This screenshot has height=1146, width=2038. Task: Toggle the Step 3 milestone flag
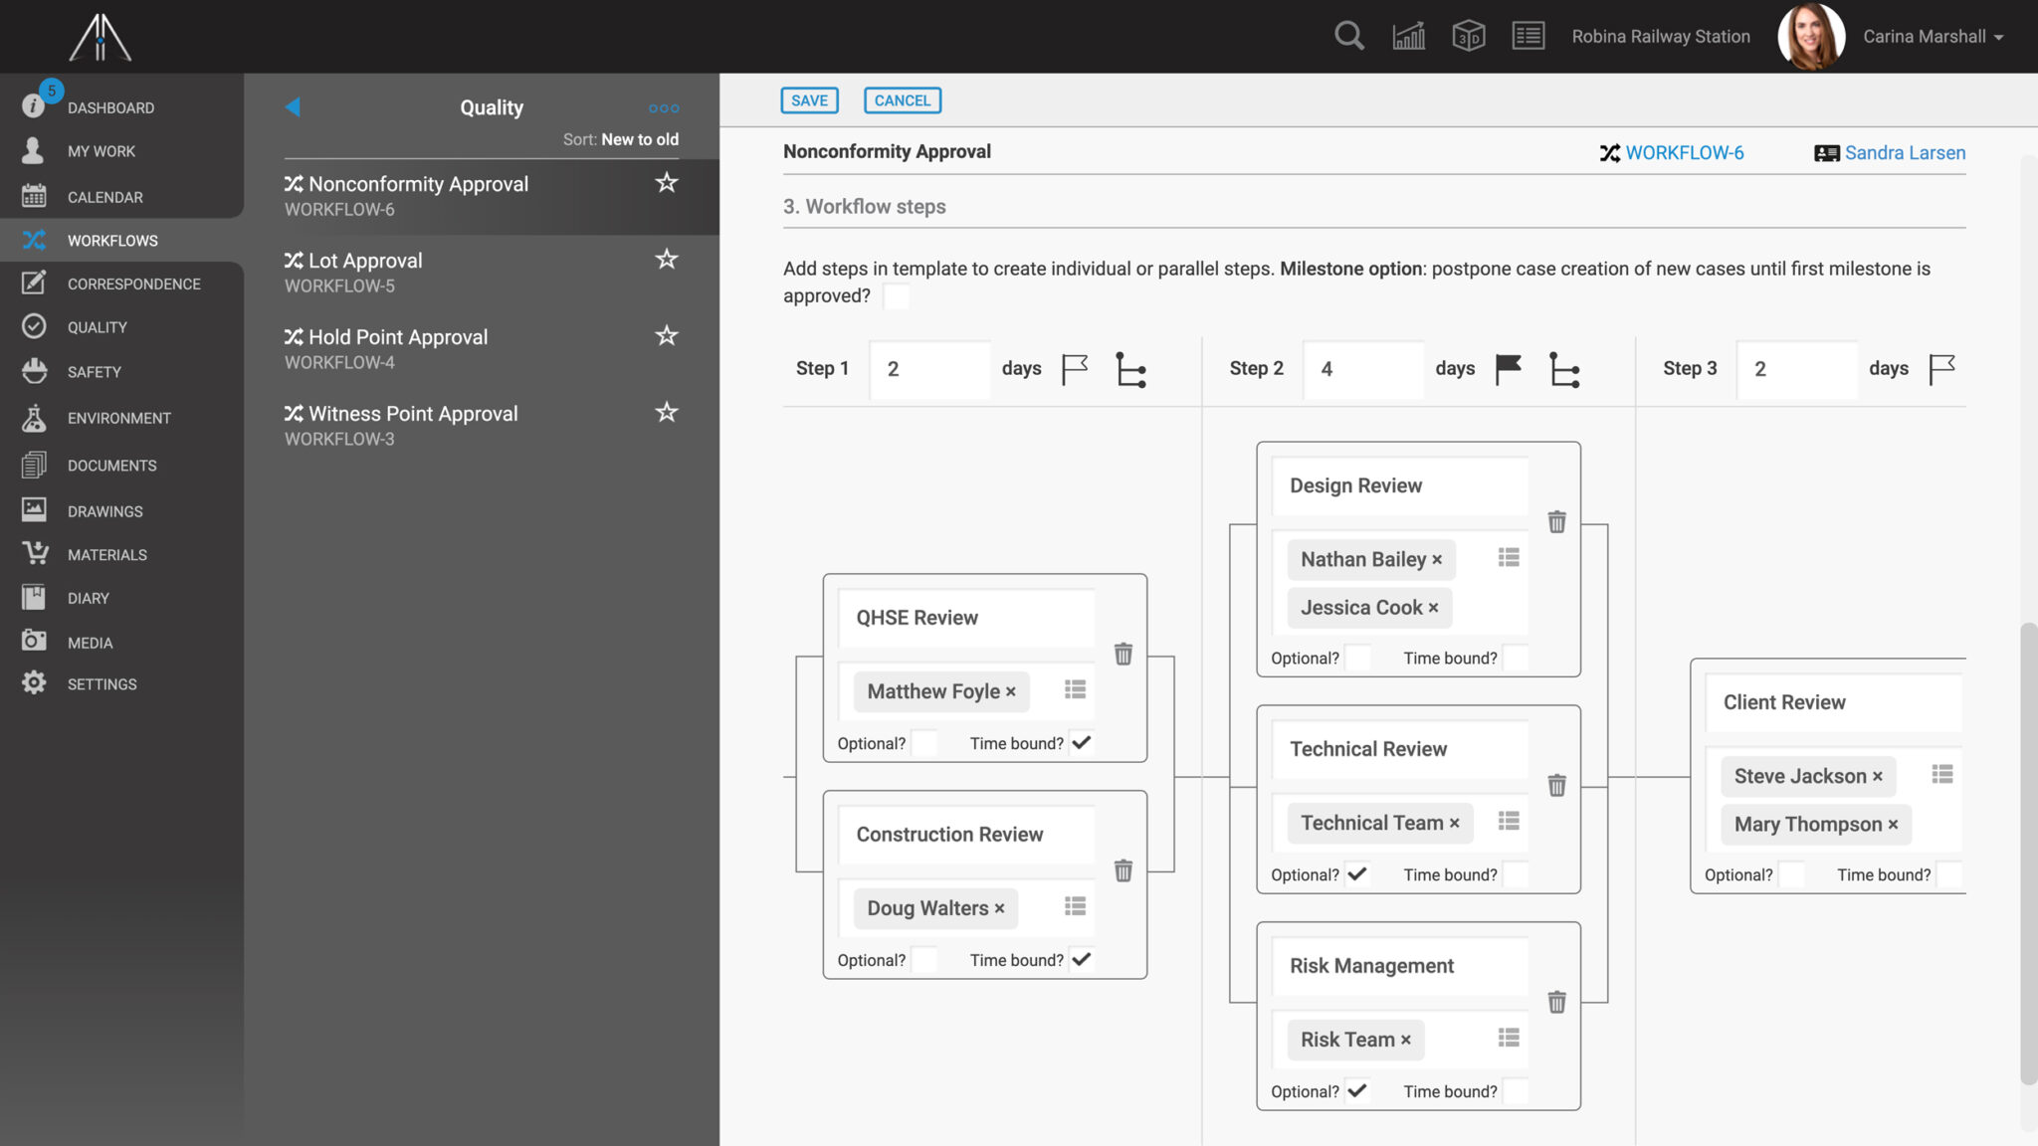(1941, 369)
